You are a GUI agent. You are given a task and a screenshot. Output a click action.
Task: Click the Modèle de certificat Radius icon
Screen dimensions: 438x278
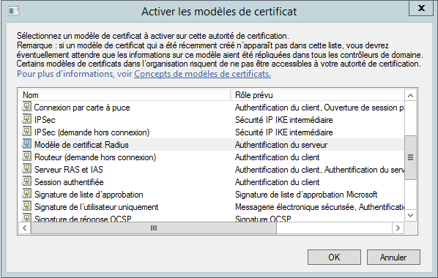[26, 144]
